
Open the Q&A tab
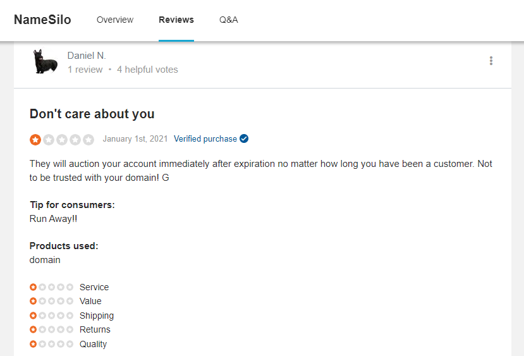(229, 20)
